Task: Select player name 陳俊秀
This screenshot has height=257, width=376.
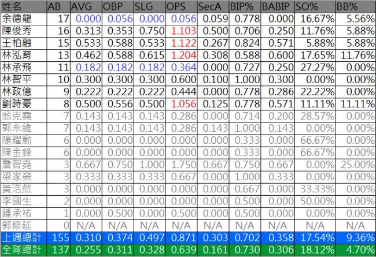Action: point(17,31)
